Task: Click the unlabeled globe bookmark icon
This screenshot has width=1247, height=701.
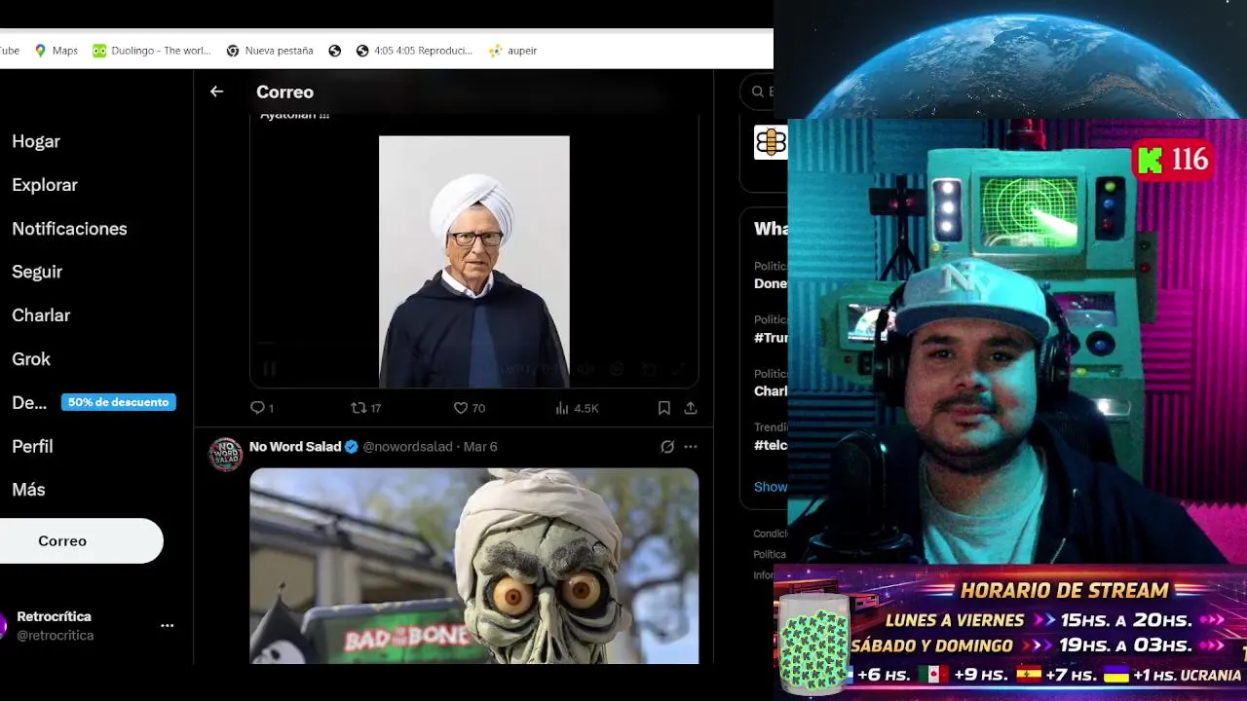Action: (335, 51)
